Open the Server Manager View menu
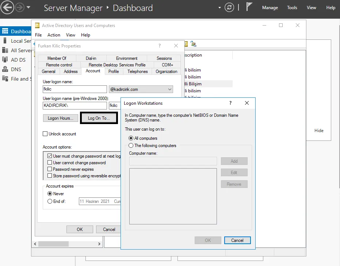This screenshot has width=340, height=266. click(x=312, y=8)
